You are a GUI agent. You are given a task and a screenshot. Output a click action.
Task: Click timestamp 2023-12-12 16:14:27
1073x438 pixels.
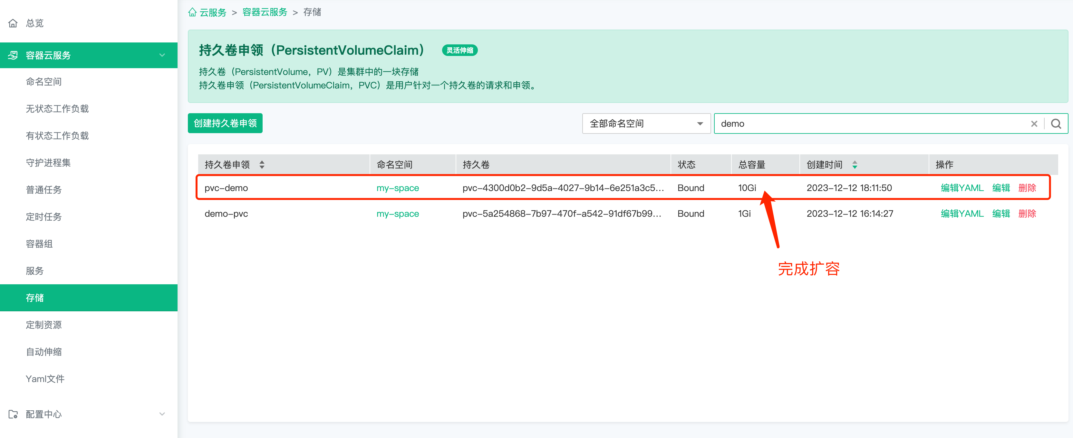click(850, 214)
